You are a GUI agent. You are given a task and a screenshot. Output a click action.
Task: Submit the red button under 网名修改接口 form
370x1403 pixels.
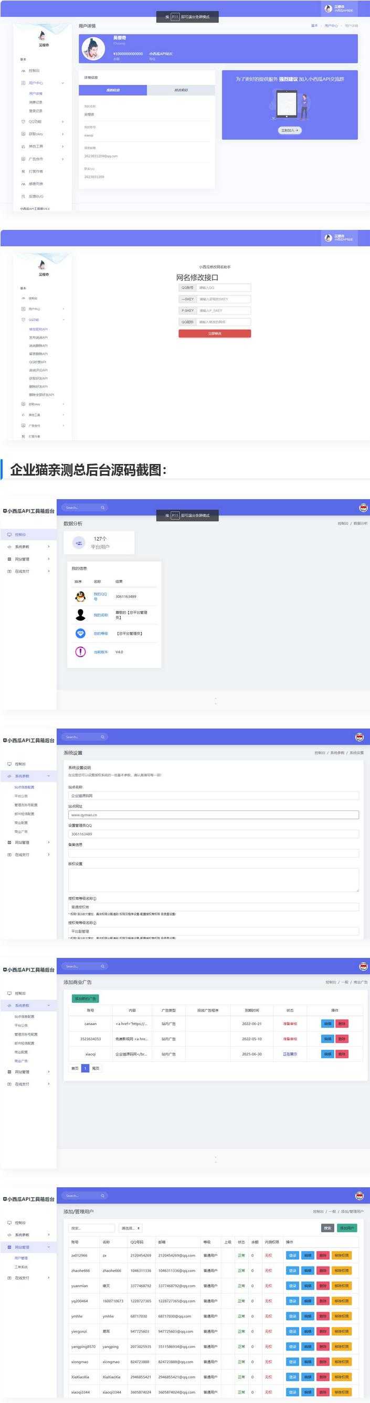click(x=215, y=333)
